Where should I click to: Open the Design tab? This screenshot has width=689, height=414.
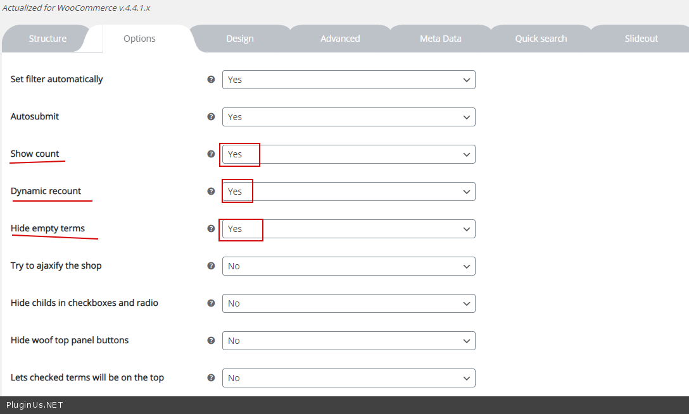(240, 39)
